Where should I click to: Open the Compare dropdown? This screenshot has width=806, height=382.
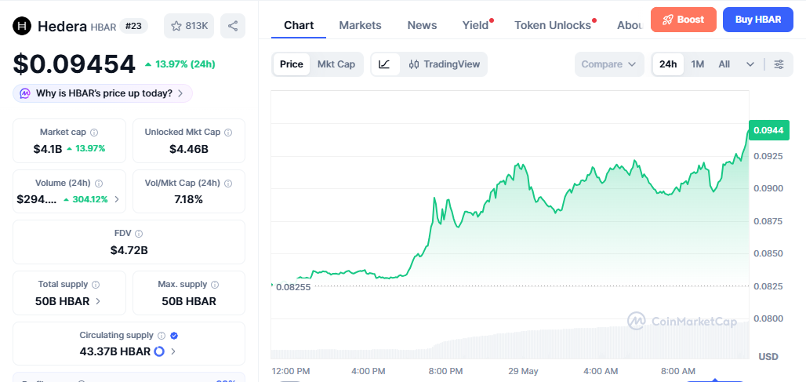(x=609, y=64)
